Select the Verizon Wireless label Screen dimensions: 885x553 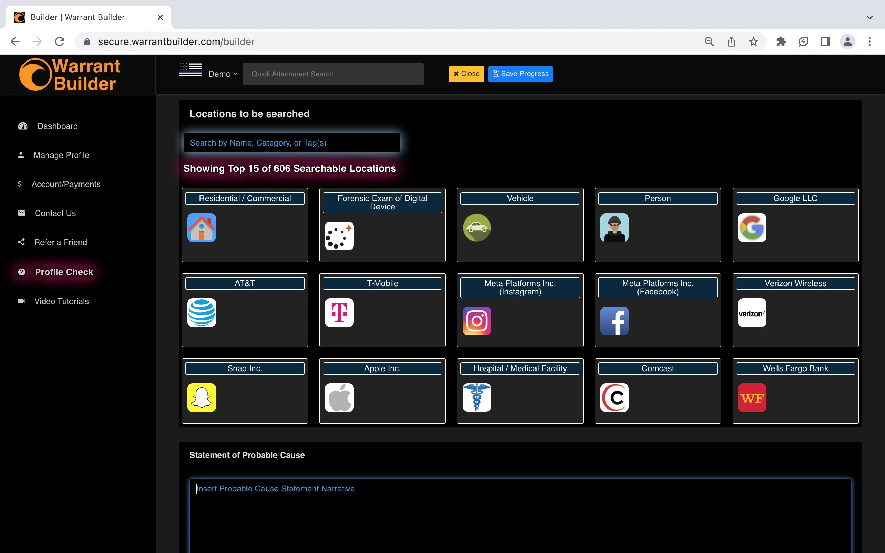[795, 283]
